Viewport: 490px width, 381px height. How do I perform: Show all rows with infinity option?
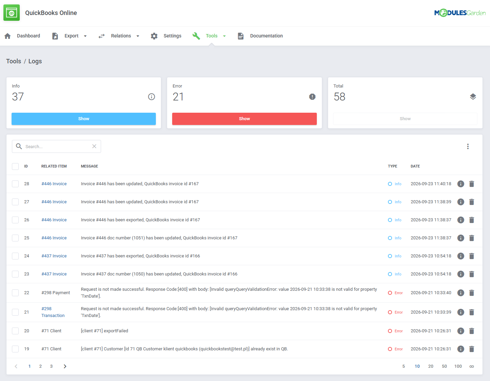(x=472, y=366)
